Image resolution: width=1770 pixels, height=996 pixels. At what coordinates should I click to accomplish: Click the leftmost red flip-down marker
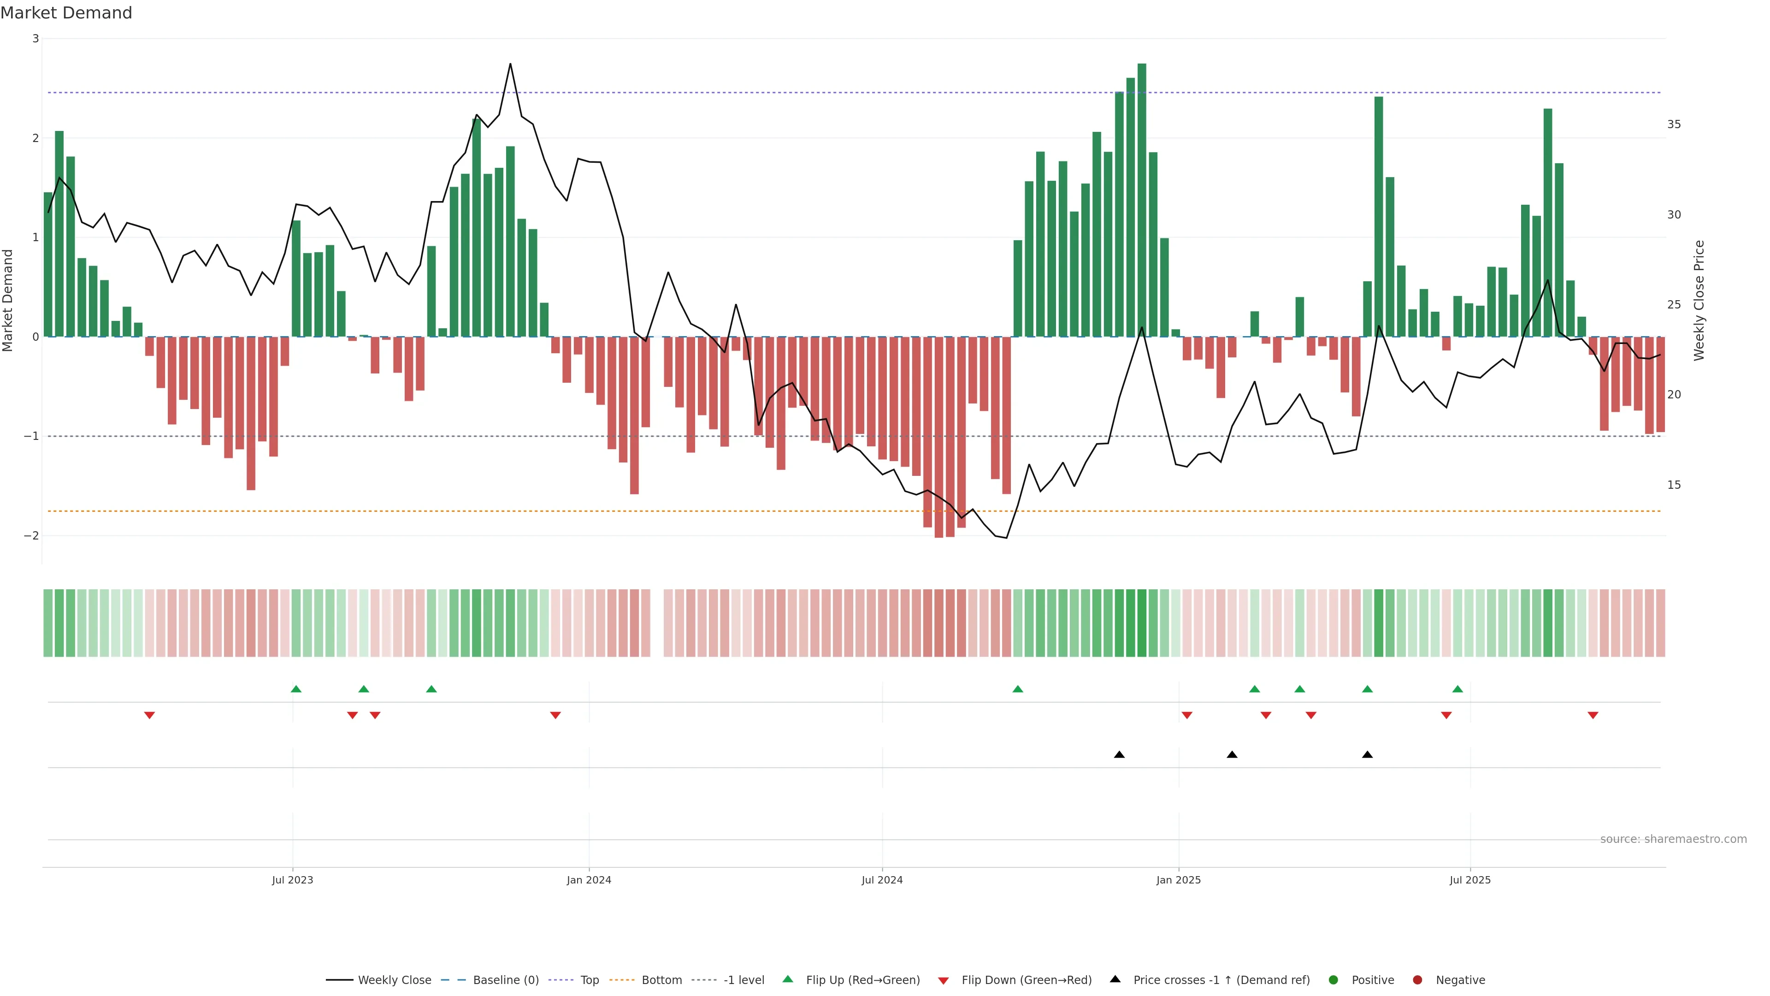149,716
